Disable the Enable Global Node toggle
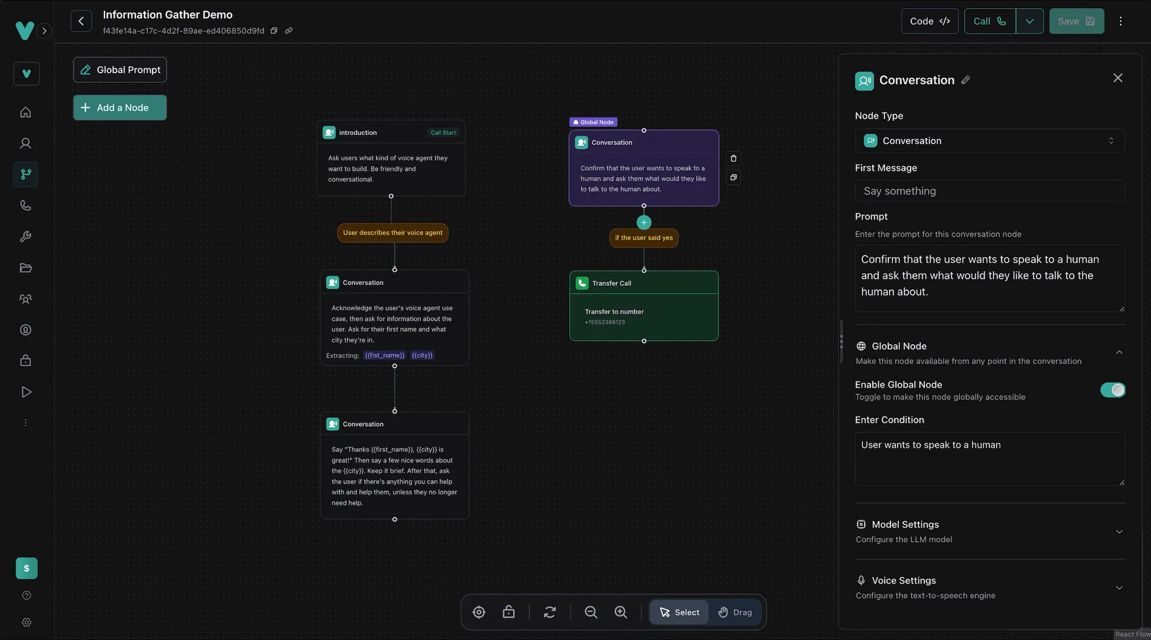The height and width of the screenshot is (640, 1151). (1113, 390)
